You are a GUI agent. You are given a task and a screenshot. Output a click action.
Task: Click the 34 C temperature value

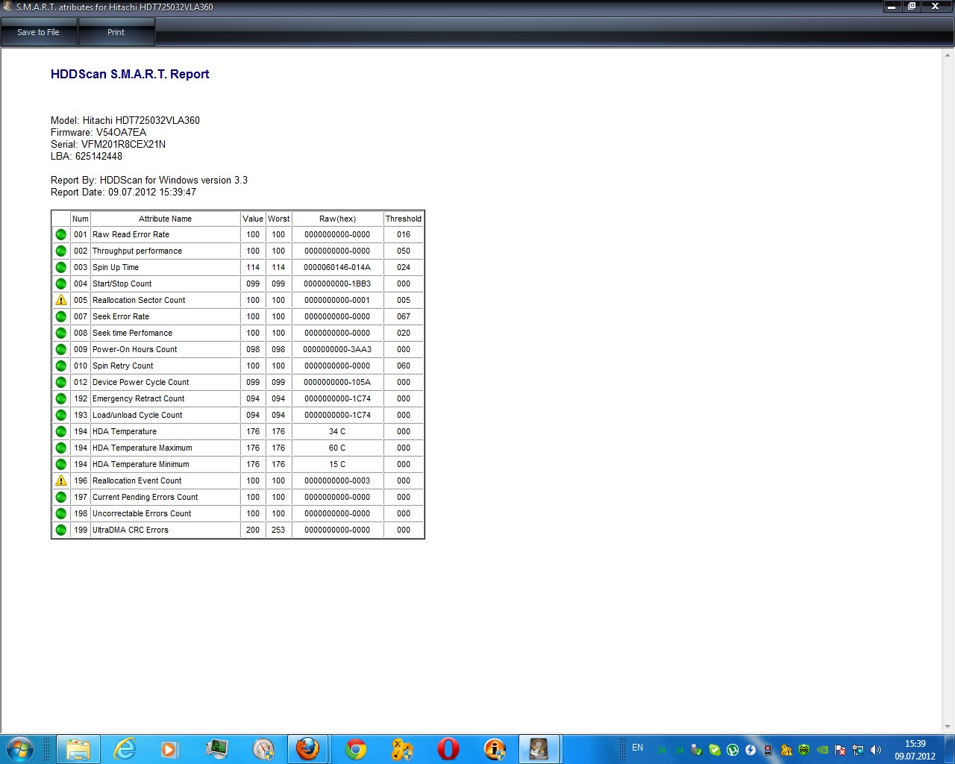pos(337,431)
